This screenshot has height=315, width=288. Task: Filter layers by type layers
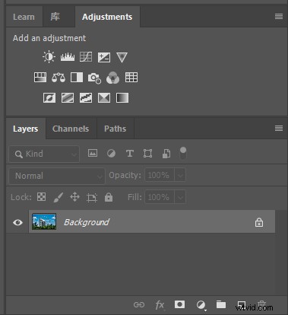point(130,154)
